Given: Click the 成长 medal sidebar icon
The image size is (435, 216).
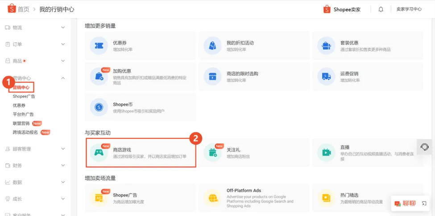Looking at the screenshot, I should click(8, 199).
